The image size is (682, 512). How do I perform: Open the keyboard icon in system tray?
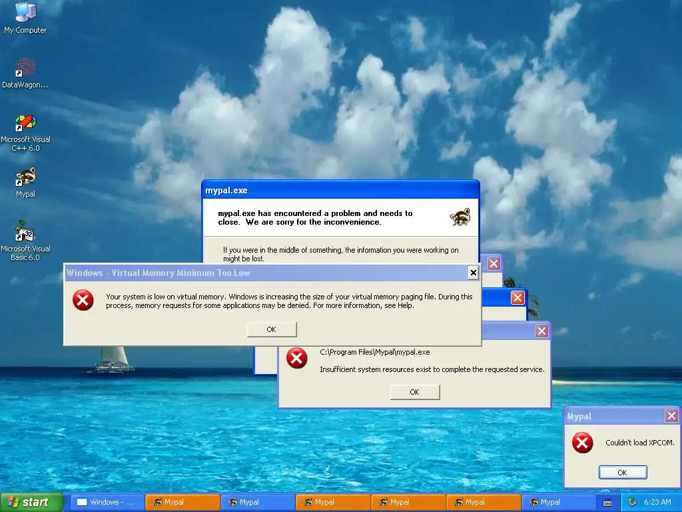pos(607,503)
